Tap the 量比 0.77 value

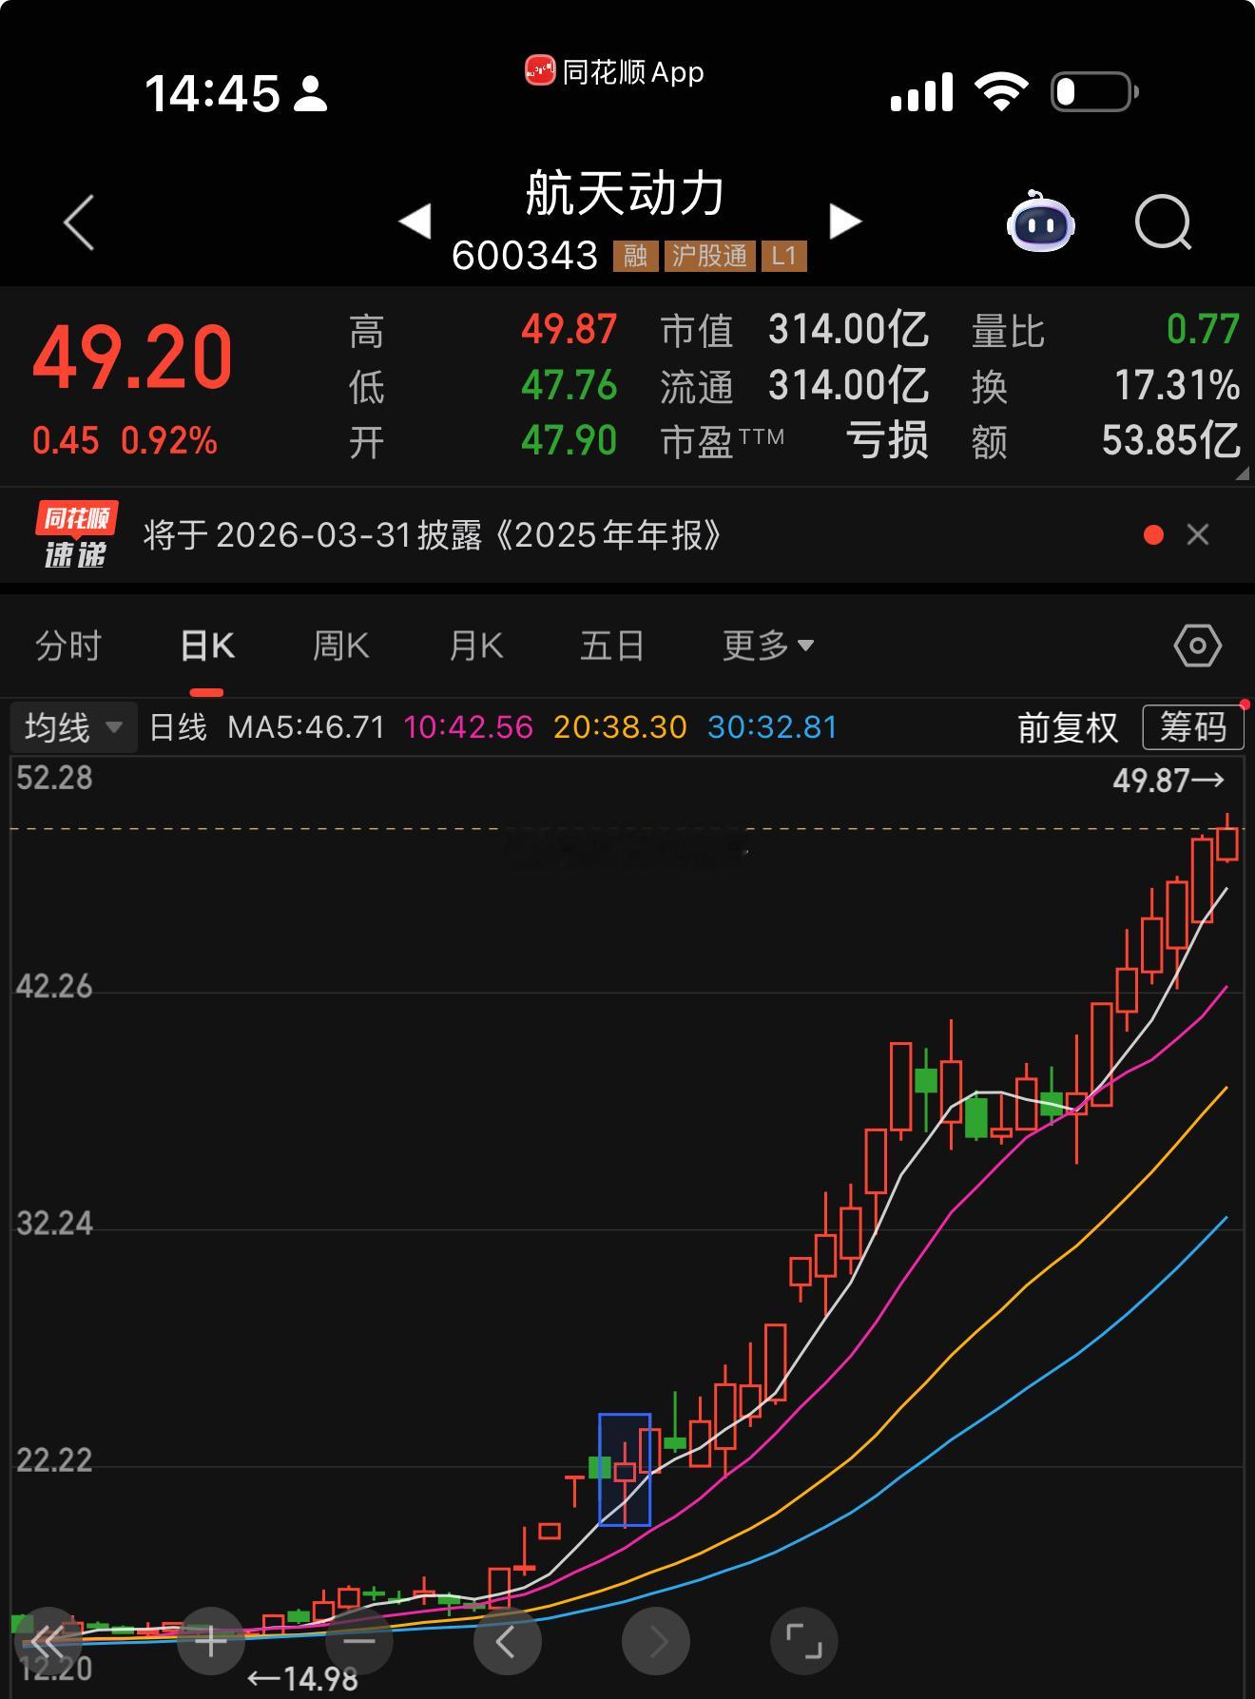pyautogui.click(x=1203, y=330)
